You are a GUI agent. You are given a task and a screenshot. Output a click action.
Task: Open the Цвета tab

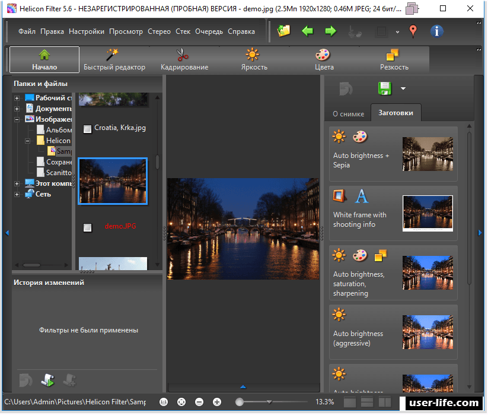(324, 59)
